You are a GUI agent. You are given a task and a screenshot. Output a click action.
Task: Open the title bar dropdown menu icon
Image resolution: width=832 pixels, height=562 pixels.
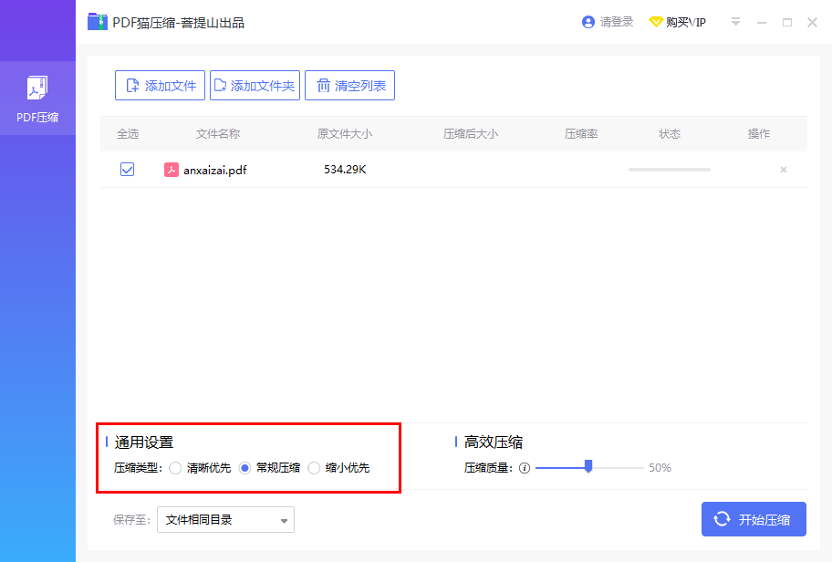(x=735, y=22)
